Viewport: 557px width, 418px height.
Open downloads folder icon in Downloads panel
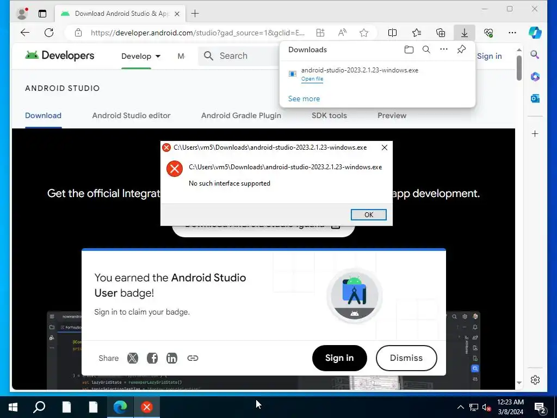pos(409,50)
